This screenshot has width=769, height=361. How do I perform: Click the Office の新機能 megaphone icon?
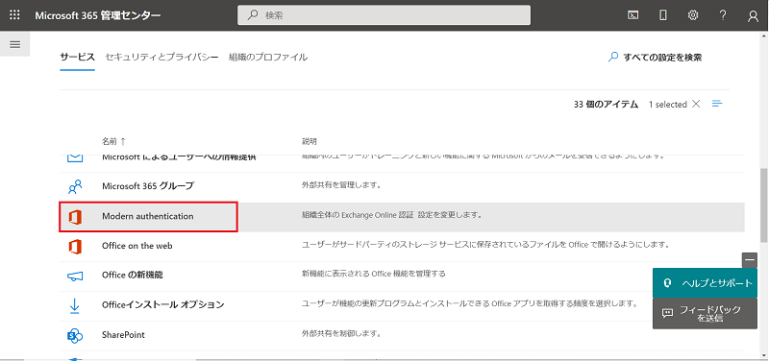pos(75,276)
